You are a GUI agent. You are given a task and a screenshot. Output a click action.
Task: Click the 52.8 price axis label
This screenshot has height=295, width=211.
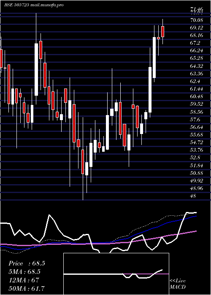pyautogui.click(x=195, y=158)
